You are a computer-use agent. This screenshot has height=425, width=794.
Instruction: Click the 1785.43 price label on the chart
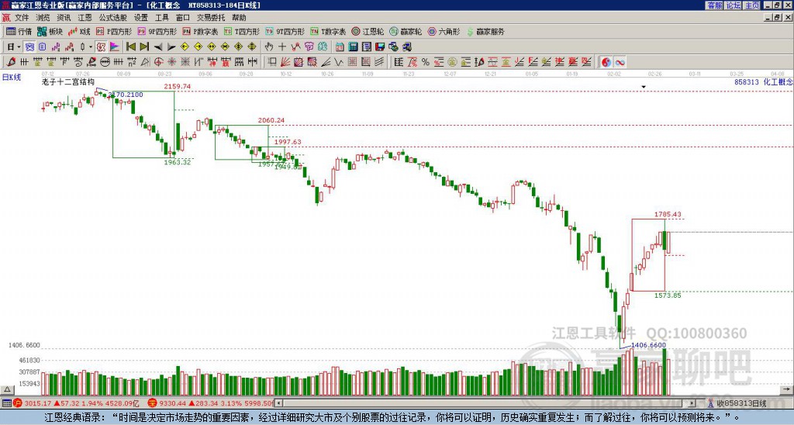click(668, 214)
